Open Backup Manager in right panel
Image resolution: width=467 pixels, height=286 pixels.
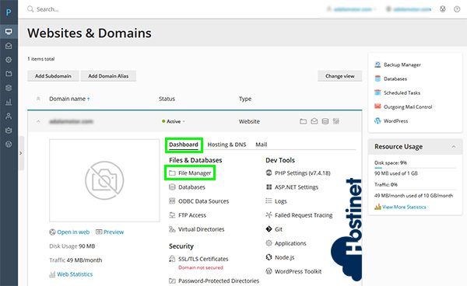[398, 65]
